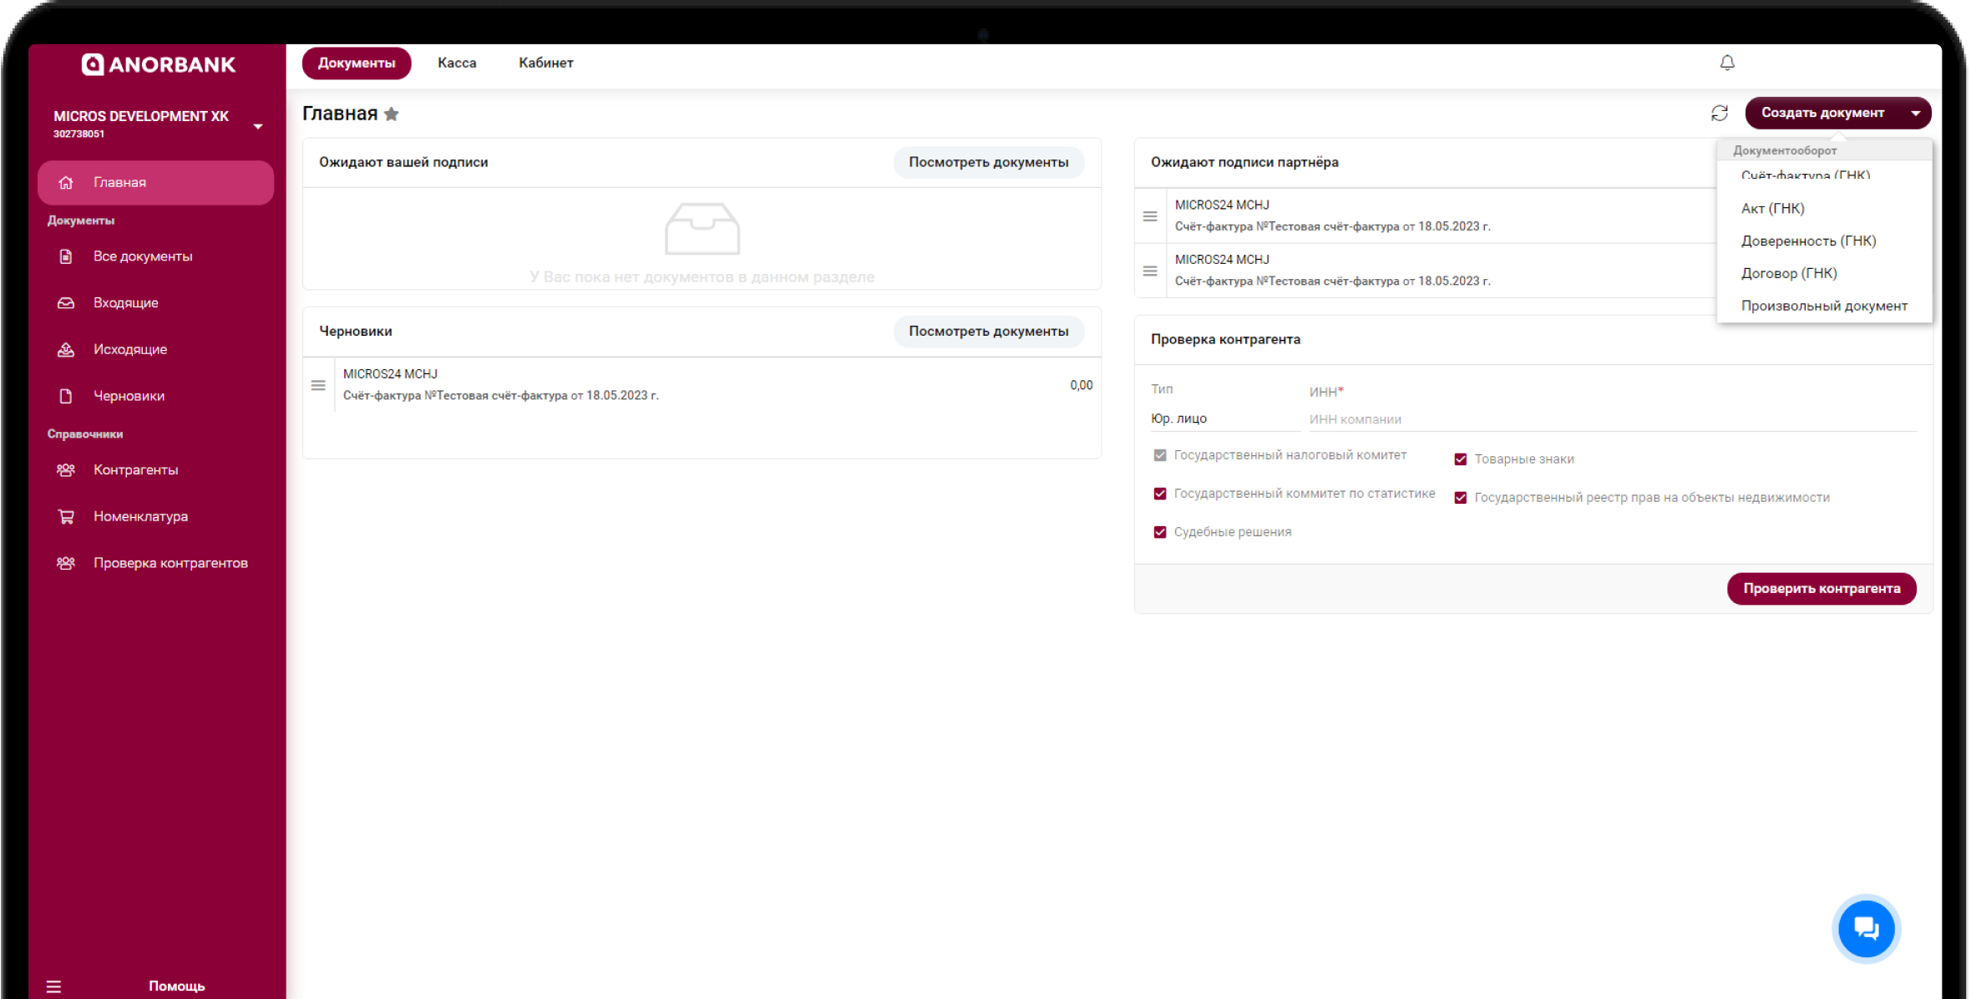Open the row menu of first partner invoice
Image resolution: width=1971 pixels, height=999 pixels.
click(1150, 216)
